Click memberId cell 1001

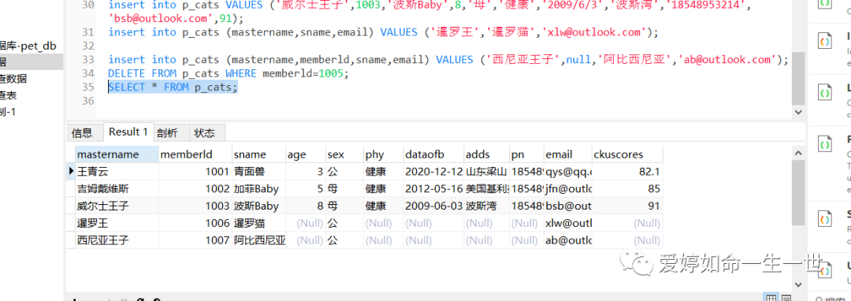pos(195,172)
